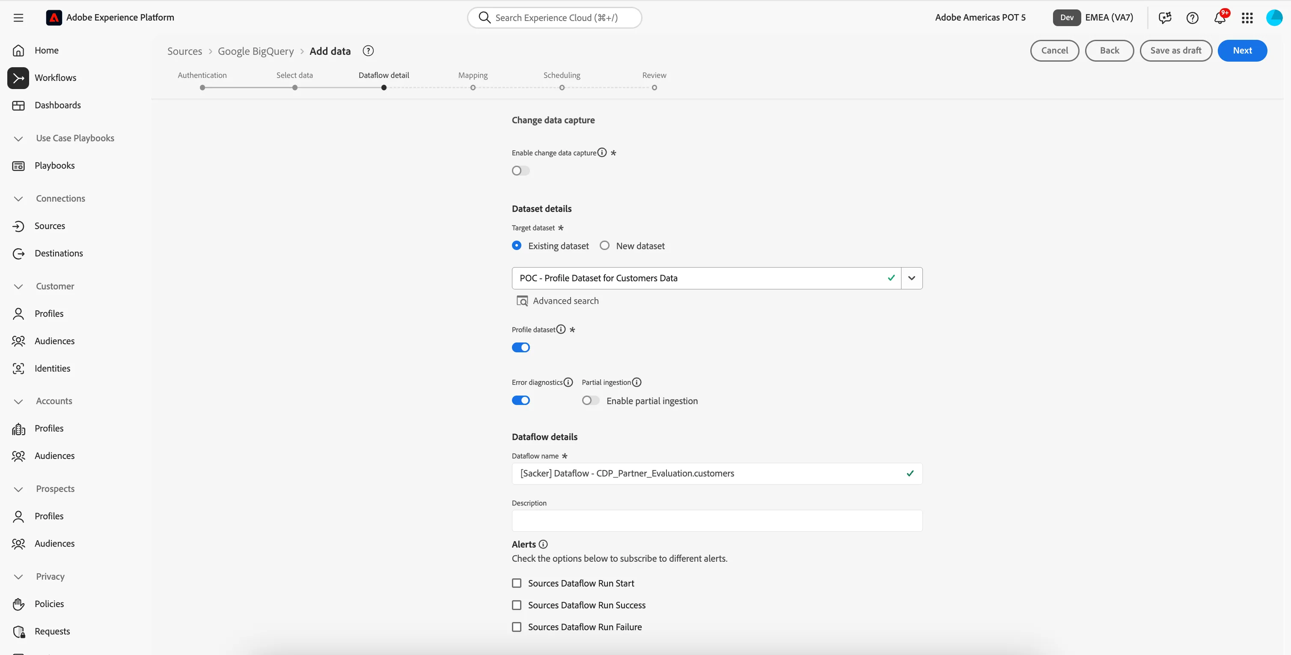The height and width of the screenshot is (655, 1291).
Task: Check Sources Dataflow Run Success alert
Action: tap(517, 605)
